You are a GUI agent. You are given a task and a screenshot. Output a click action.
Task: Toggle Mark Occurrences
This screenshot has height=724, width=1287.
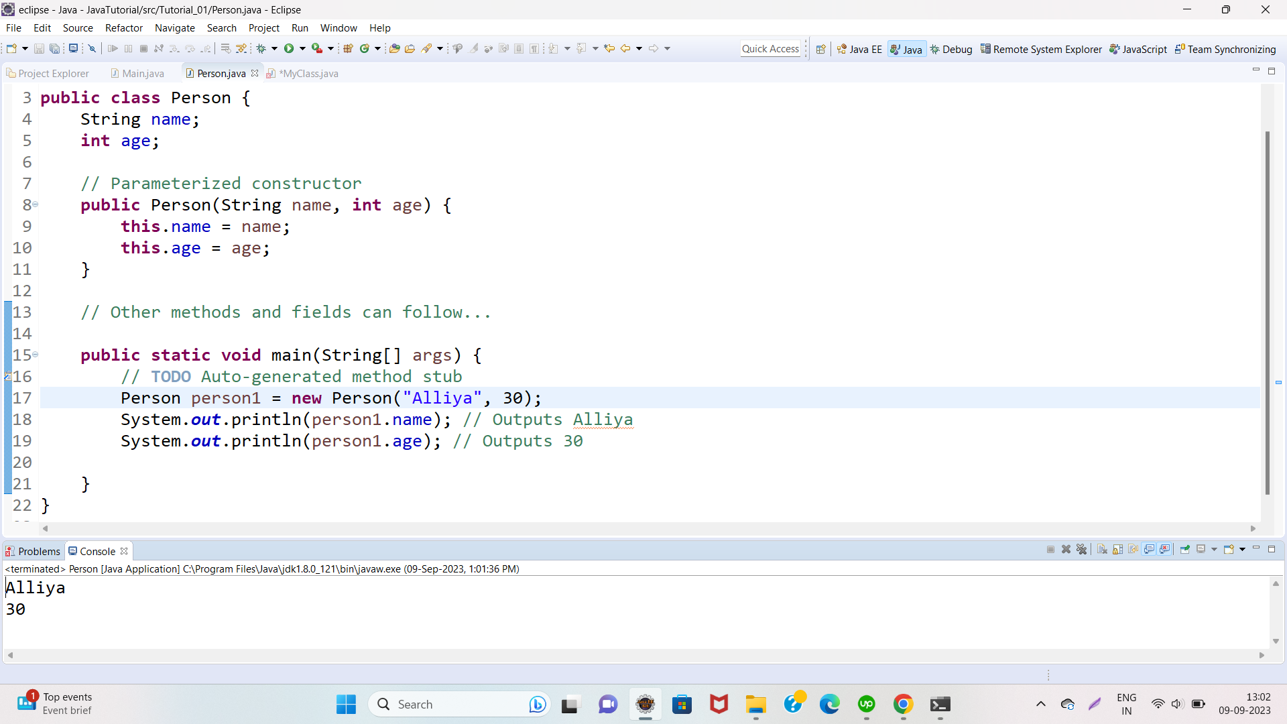[474, 48]
